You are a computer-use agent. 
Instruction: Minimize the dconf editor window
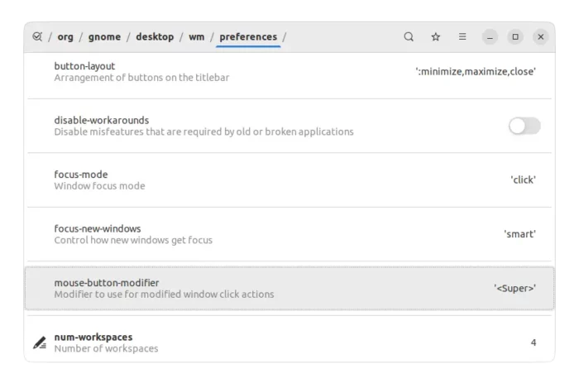tap(490, 37)
